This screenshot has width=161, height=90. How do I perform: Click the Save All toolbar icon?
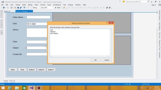pyautogui.click(x=21, y=8)
